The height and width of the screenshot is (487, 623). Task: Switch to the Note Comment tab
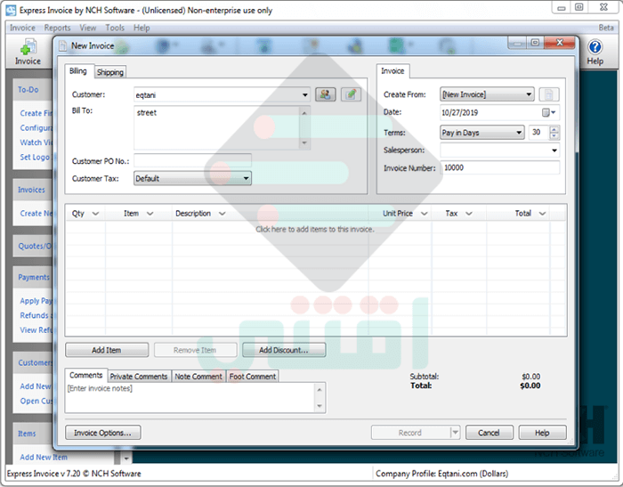[x=198, y=377]
